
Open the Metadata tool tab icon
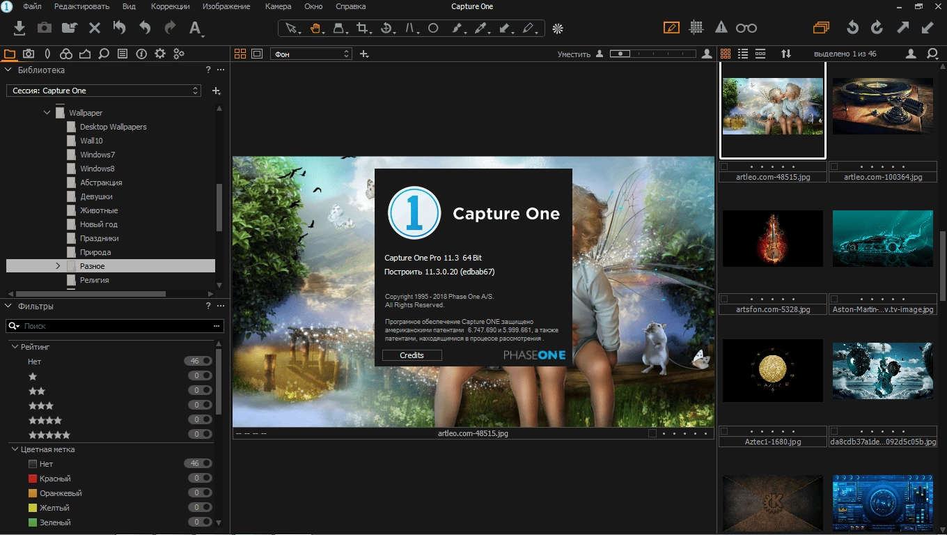coord(141,54)
